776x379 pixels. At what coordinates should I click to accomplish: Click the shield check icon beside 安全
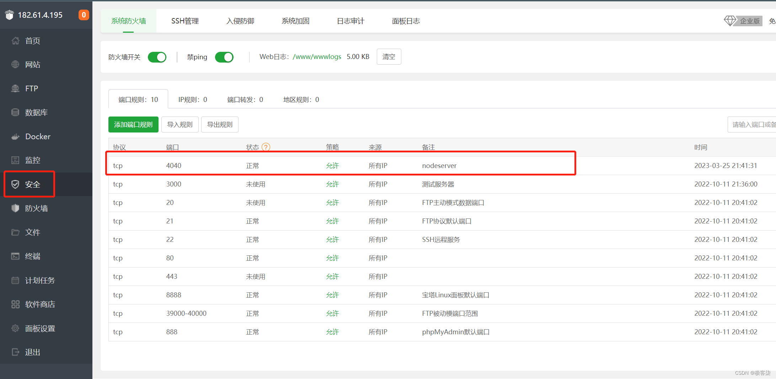(15, 184)
